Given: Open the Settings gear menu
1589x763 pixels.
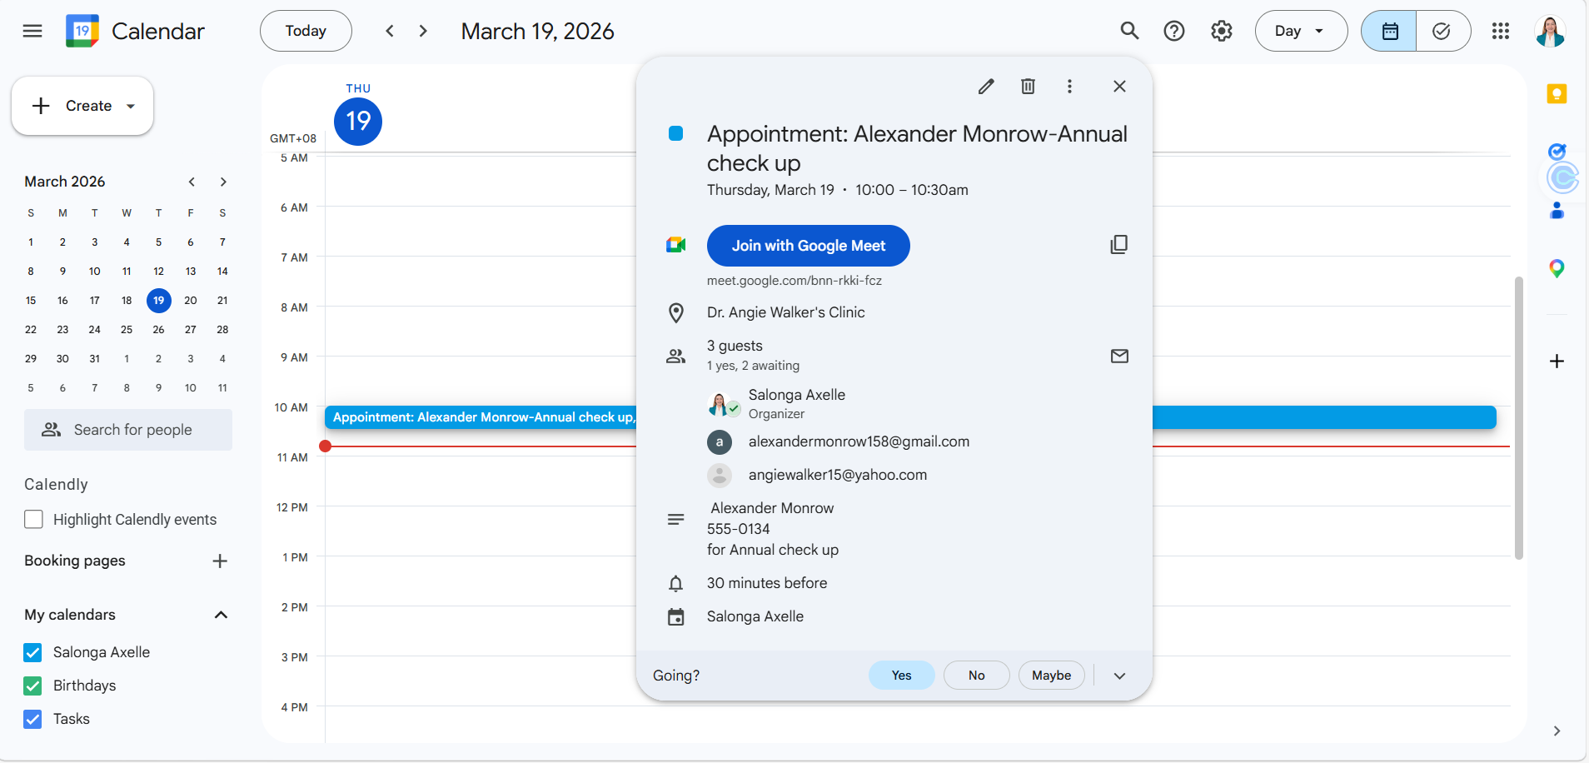Looking at the screenshot, I should click(1221, 32).
